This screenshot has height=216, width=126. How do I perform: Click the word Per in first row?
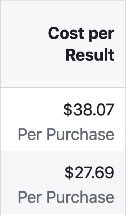coord(30,134)
